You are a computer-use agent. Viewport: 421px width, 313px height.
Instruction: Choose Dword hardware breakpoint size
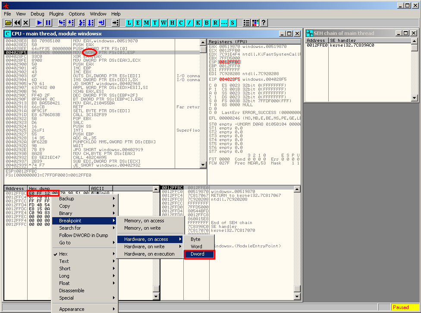[x=198, y=254]
